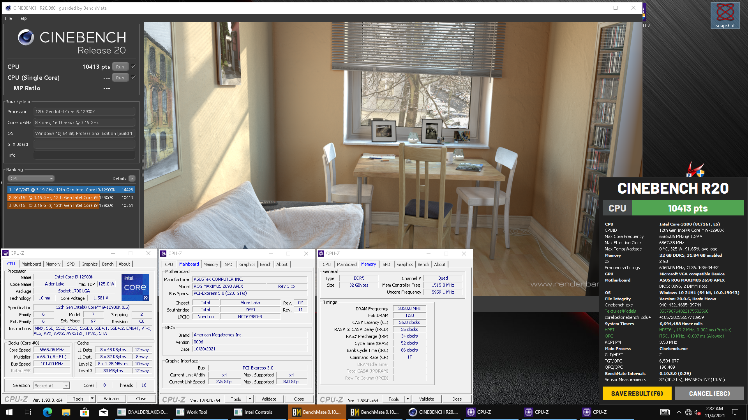Screen dimensions: 748x420
Task: Click SAVE RESULT (F6) in BenchMate
Action: pyautogui.click(x=637, y=394)
